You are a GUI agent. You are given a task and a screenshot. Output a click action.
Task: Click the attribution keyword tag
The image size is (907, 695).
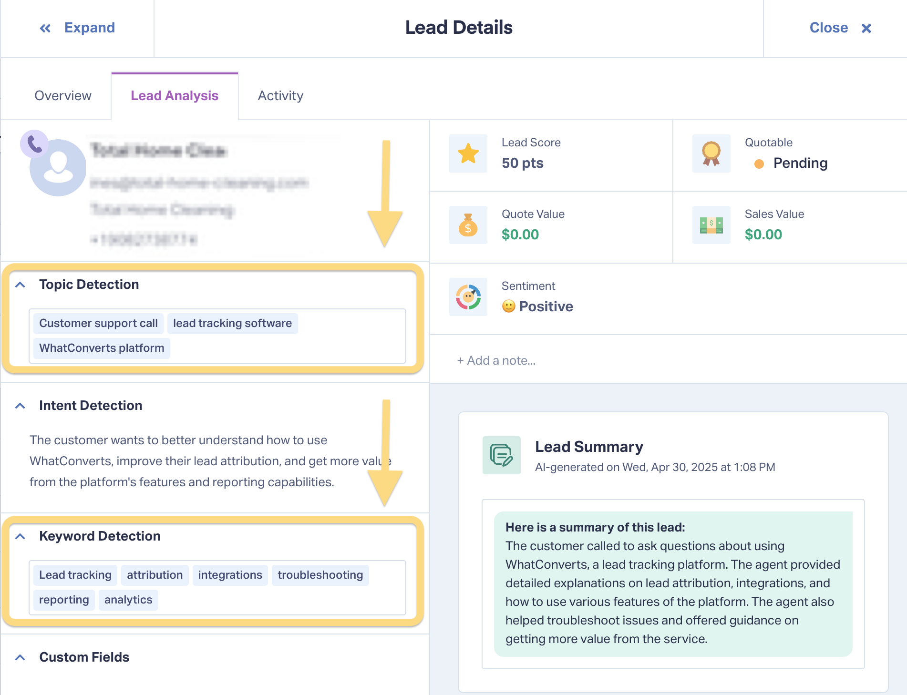(155, 575)
